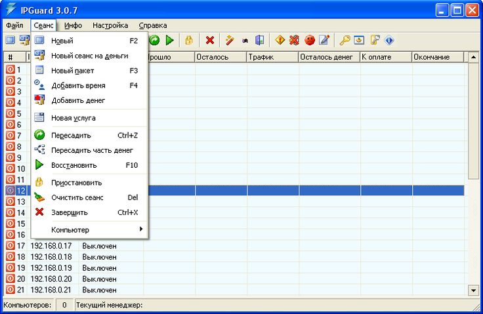Choose Очистить сеанс menu entry
This screenshot has height=314, width=483.
coord(89,197)
